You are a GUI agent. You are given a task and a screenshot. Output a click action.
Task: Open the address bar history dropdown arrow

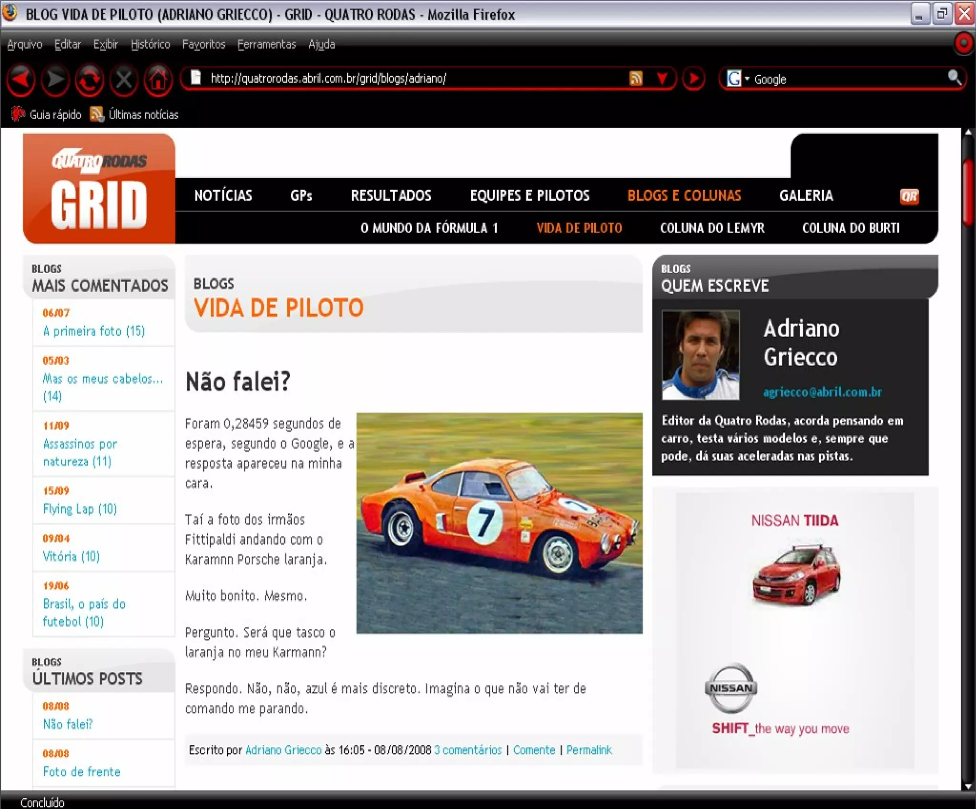[662, 78]
